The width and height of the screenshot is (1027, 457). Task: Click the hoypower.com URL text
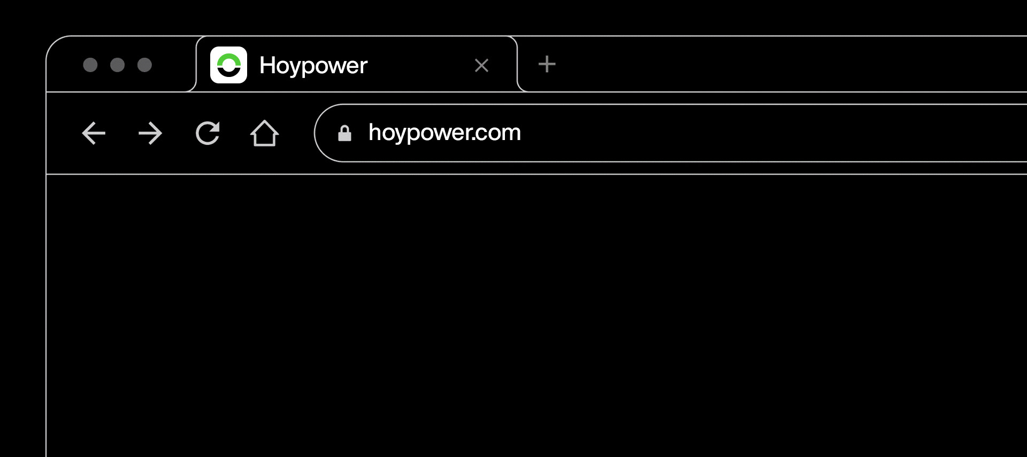[x=444, y=133]
